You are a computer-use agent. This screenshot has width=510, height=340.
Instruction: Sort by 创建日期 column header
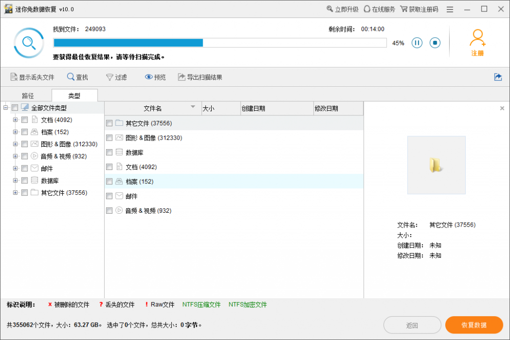click(x=277, y=108)
